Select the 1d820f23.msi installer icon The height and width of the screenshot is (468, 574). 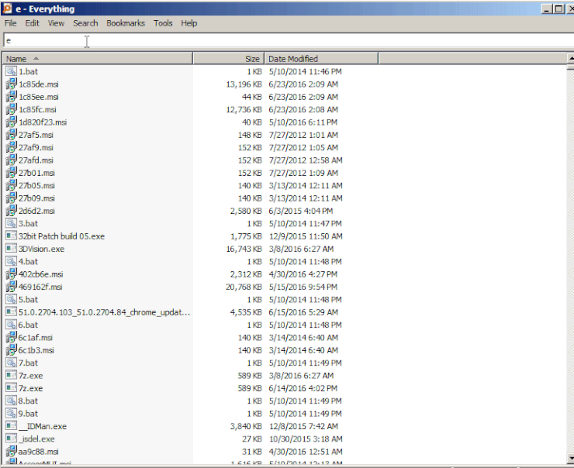click(12, 122)
